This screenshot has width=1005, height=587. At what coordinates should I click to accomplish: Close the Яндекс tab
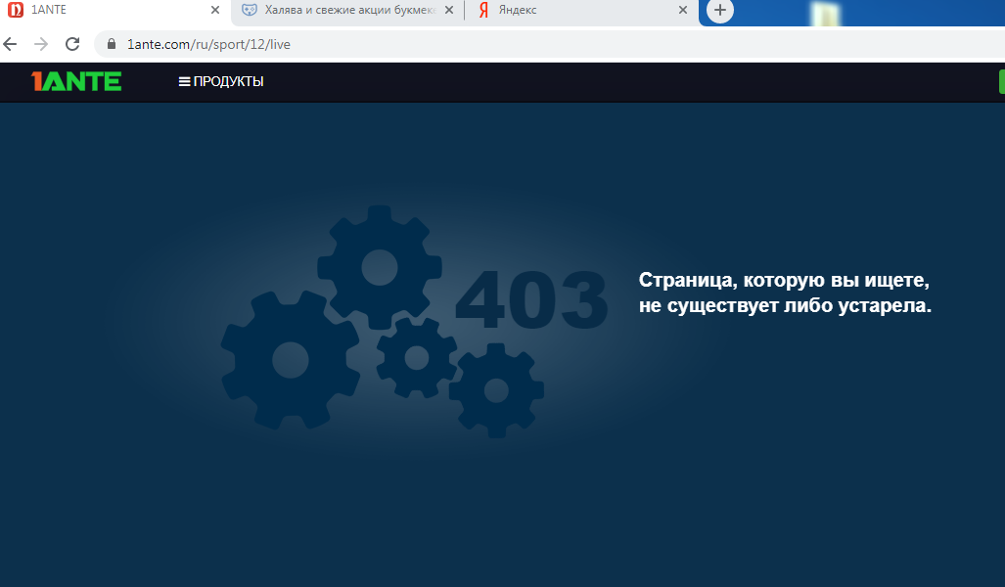[x=683, y=10]
